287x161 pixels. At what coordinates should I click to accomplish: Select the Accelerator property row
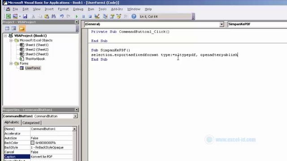pos(38,133)
